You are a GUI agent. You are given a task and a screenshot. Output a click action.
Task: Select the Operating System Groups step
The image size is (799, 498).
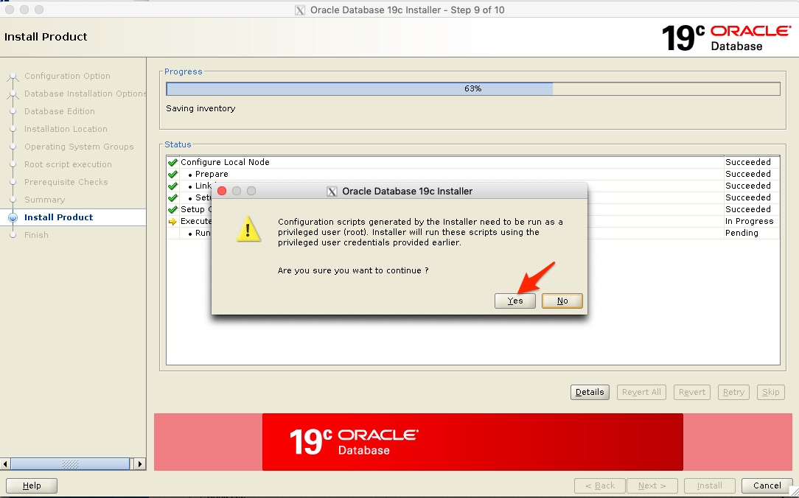coord(79,147)
